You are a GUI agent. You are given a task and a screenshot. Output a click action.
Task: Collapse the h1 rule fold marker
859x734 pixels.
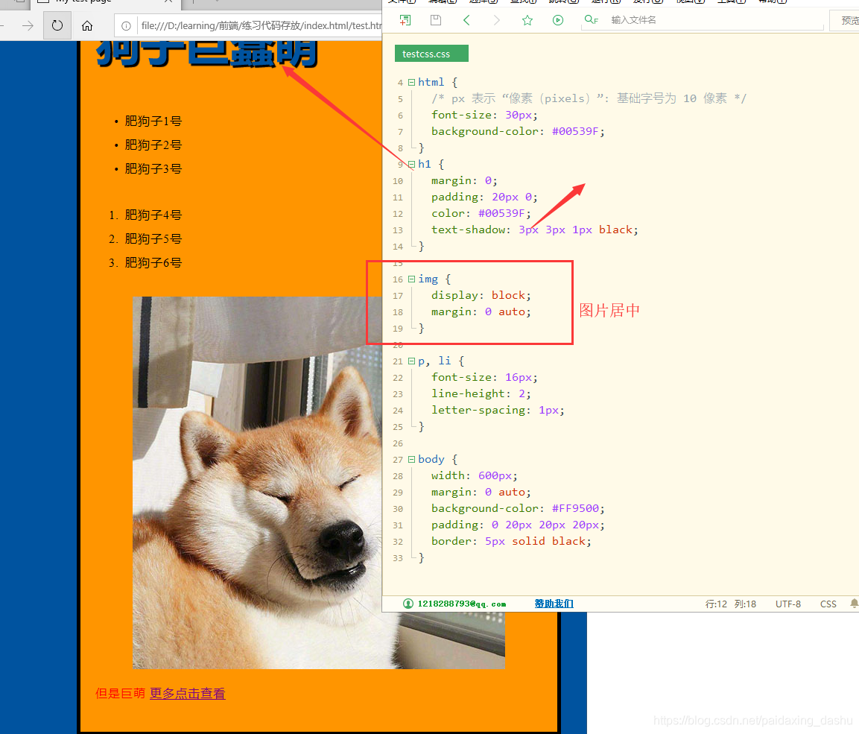pos(411,165)
